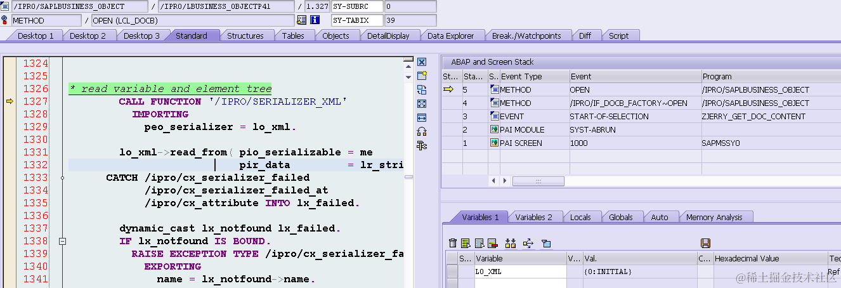
Task: Click the list icon with the red bar
Action: tap(493, 243)
